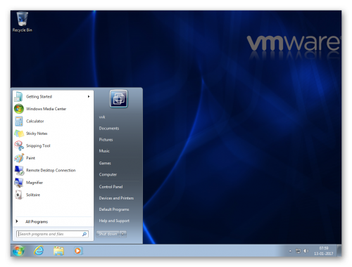Open Documents from Start menu
Screen dimensions: 352x267
(109, 129)
